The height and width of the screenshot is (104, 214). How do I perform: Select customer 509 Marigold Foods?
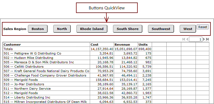coord(46,80)
